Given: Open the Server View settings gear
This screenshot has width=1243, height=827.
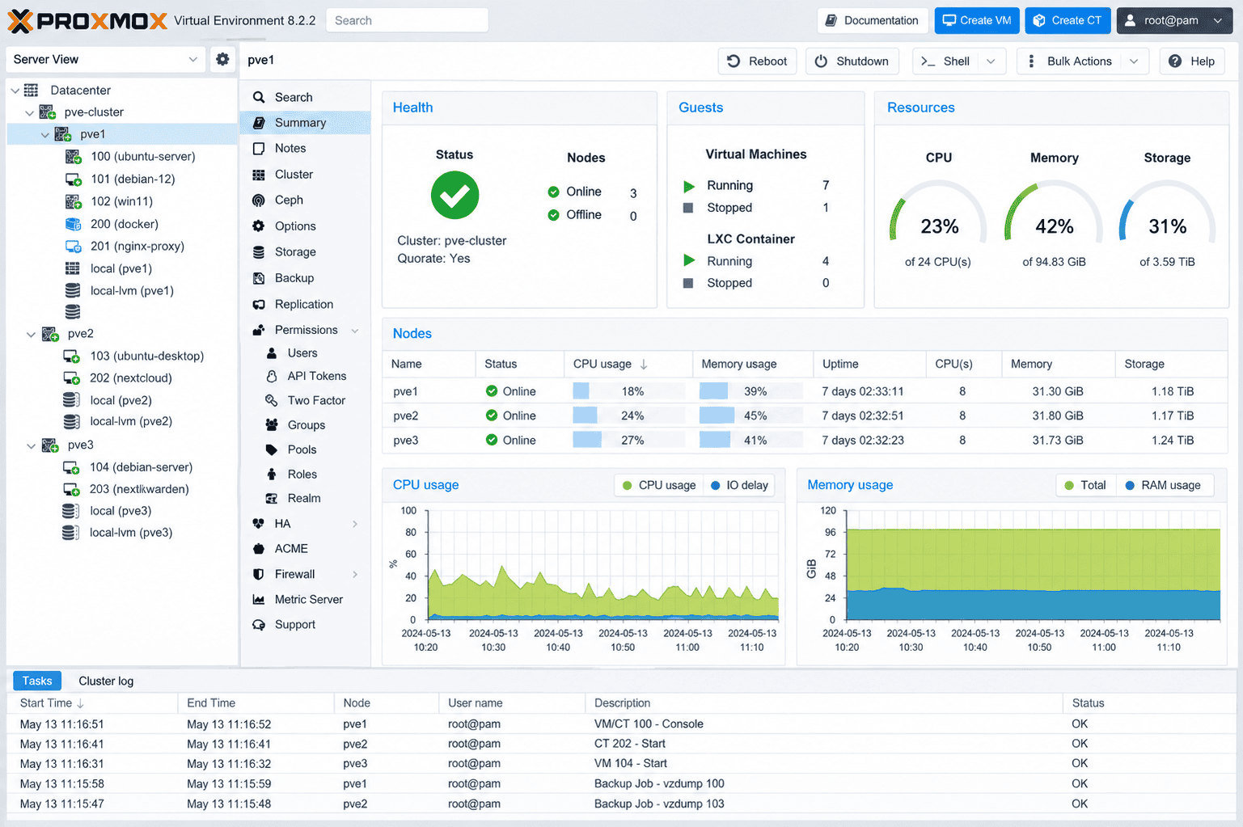Looking at the screenshot, I should 222,59.
